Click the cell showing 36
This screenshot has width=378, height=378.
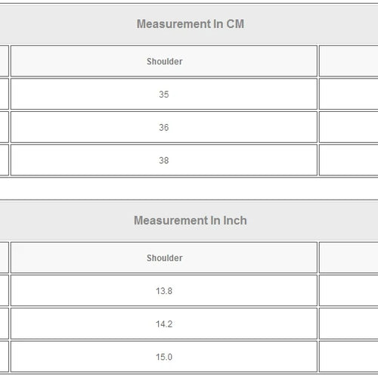164,127
